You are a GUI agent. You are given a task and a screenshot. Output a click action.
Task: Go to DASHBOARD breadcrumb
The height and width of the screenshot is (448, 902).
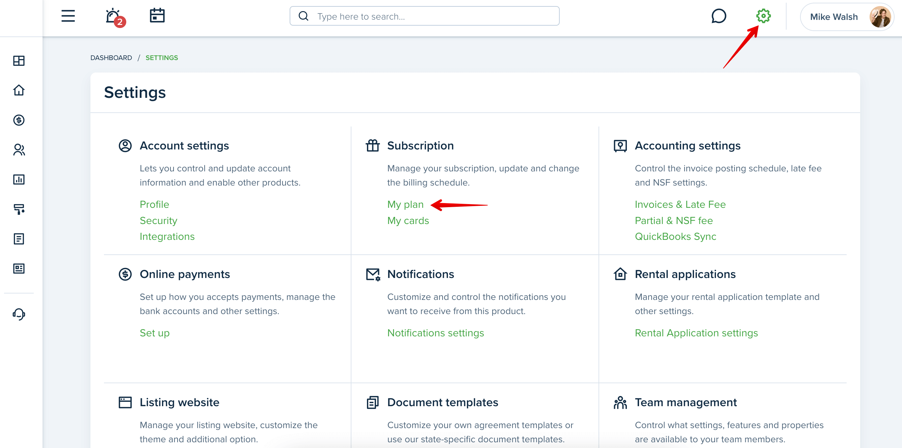pyautogui.click(x=111, y=58)
